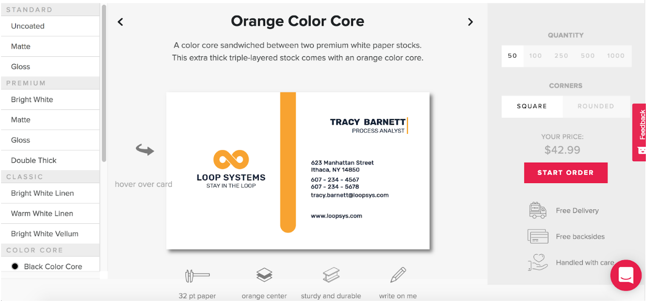Open the chat support bubble

coord(626,275)
